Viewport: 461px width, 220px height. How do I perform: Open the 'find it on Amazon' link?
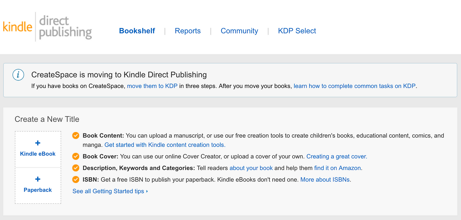338,168
